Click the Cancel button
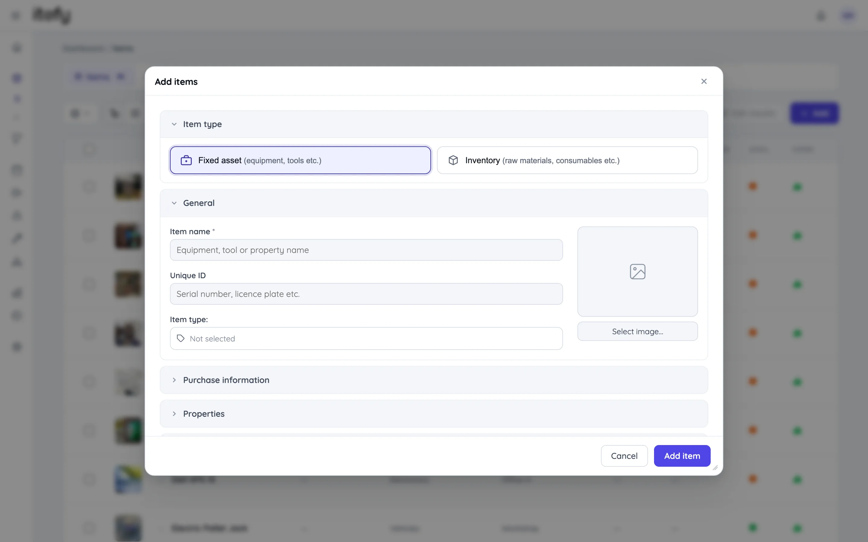Viewport: 868px width, 542px height. tap(624, 456)
